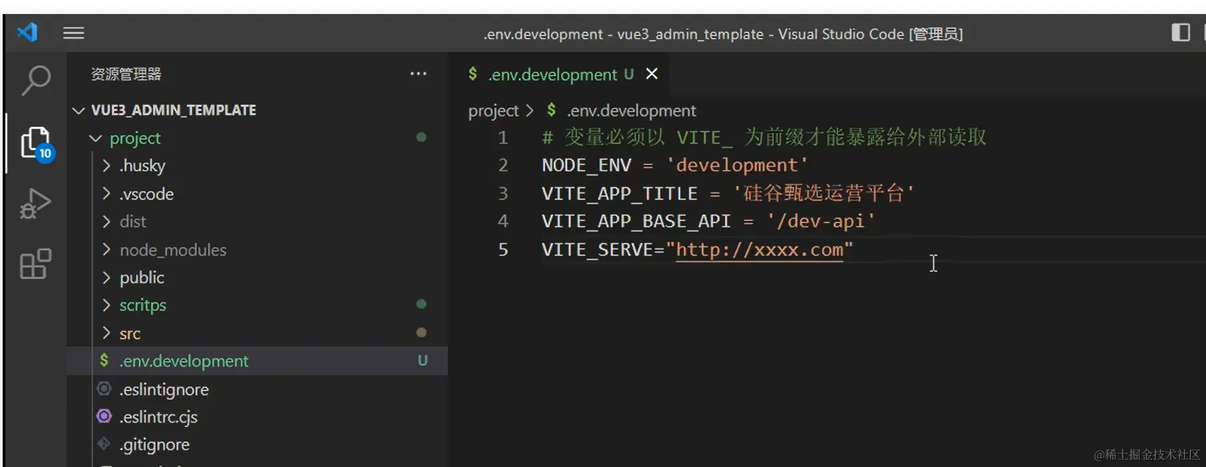Image resolution: width=1206 pixels, height=467 pixels.
Task: Click the 'development' value on line 2
Action: tap(737, 165)
